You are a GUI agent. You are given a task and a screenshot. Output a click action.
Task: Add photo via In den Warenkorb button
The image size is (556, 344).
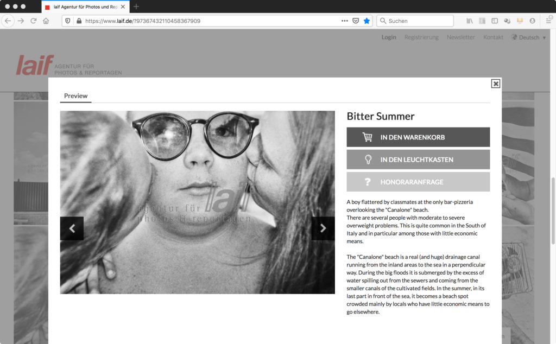418,137
